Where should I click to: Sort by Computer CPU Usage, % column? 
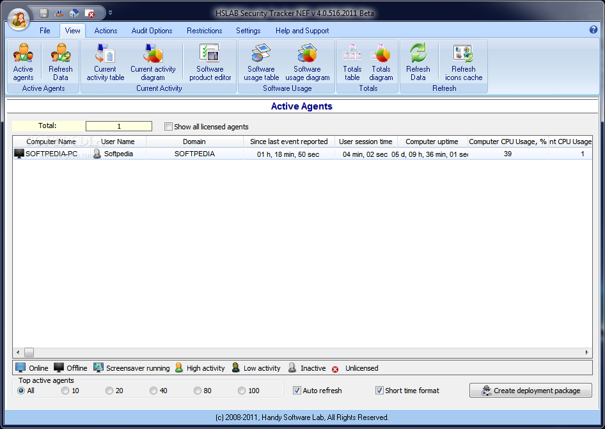pyautogui.click(x=508, y=142)
